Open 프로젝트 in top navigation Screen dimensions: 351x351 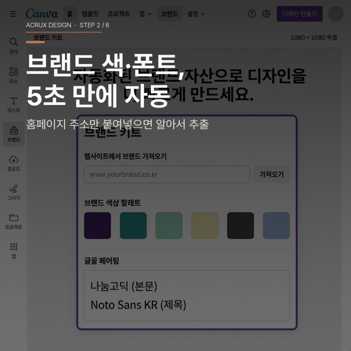(x=118, y=14)
